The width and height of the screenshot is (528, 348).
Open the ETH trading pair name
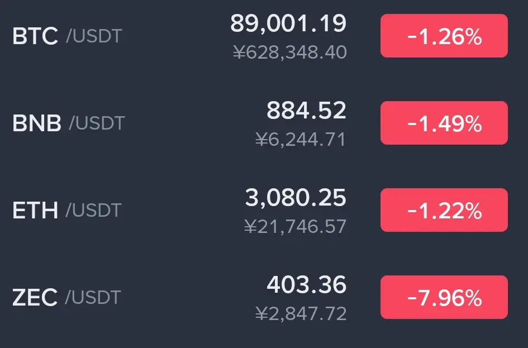(66, 210)
